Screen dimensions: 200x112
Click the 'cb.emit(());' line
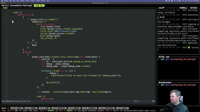[53, 82]
